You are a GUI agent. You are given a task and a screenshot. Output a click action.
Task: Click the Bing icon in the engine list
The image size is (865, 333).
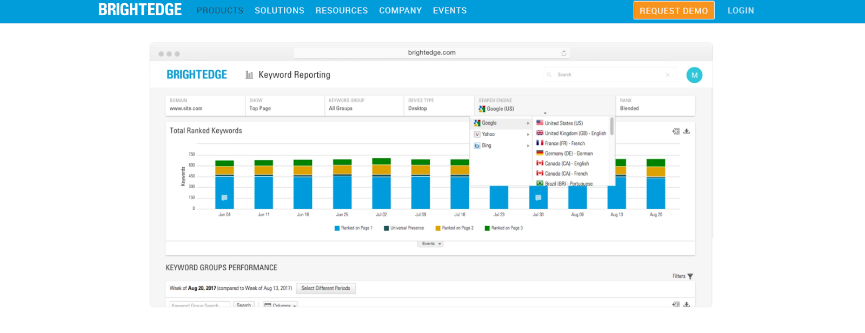click(477, 145)
